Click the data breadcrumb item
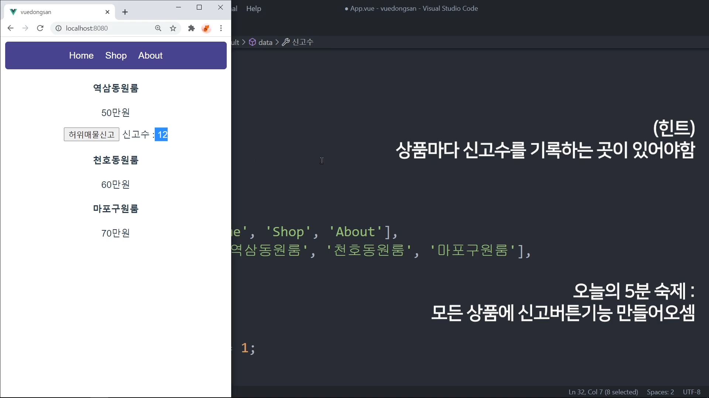This screenshot has width=709, height=398. point(265,42)
